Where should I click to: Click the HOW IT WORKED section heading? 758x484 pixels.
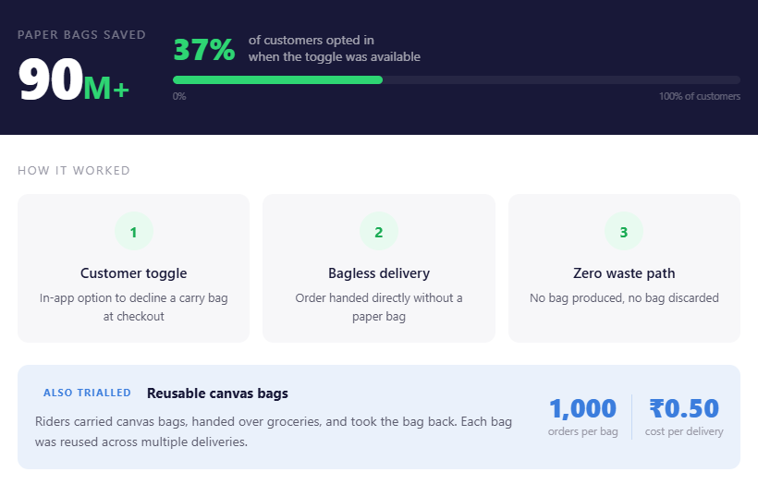tap(74, 171)
